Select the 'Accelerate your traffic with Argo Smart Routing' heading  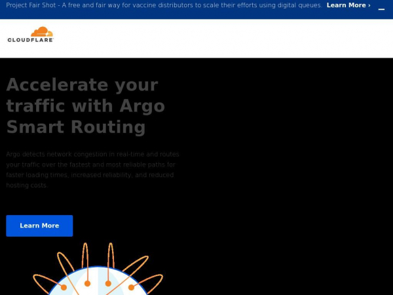(x=85, y=106)
